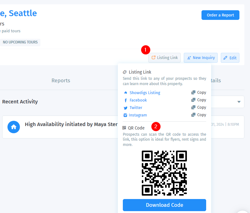Click the activity timestamp 8:10PM
The height and width of the screenshot is (213, 250).
tap(233, 125)
